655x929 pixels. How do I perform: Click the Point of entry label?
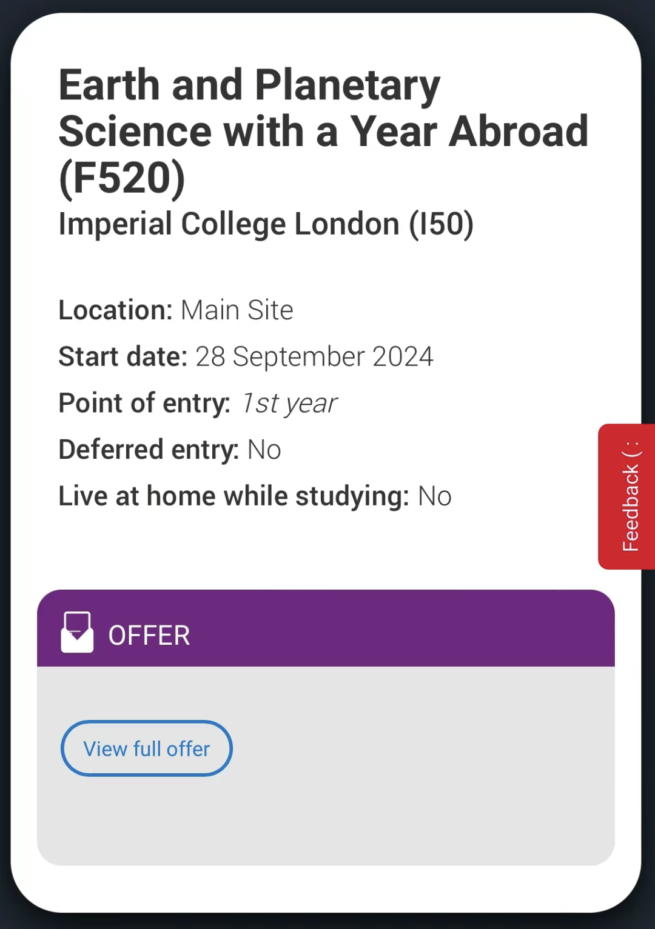(x=144, y=403)
